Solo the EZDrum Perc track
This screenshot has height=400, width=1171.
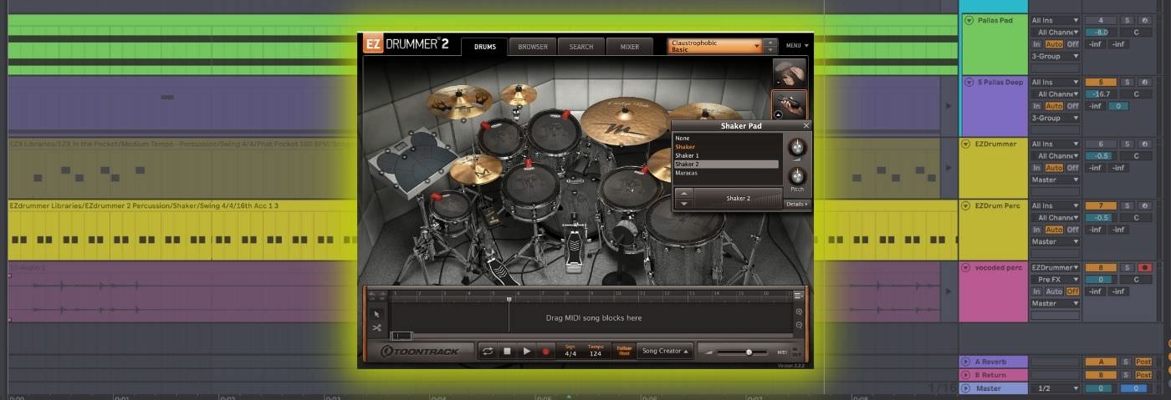(x=1127, y=205)
